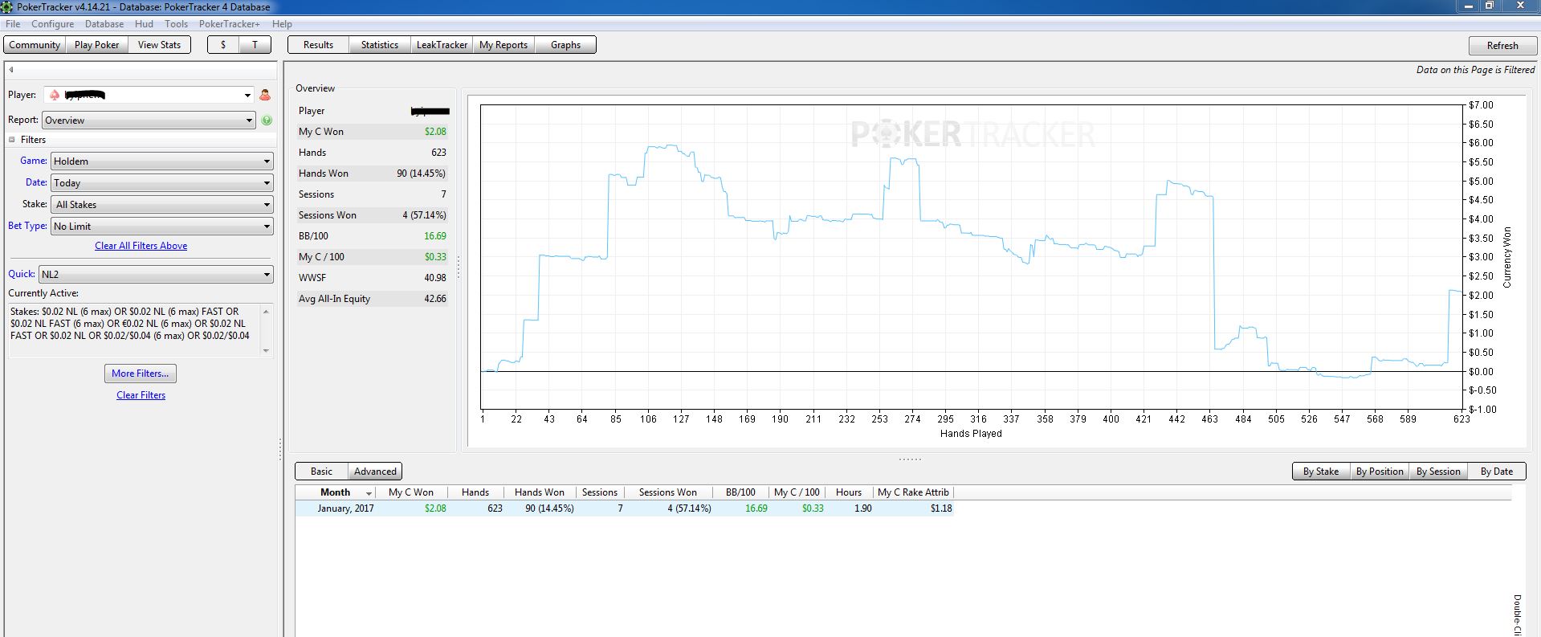The height and width of the screenshot is (637, 1541).
Task: Group results By Position
Action: 1380,472
